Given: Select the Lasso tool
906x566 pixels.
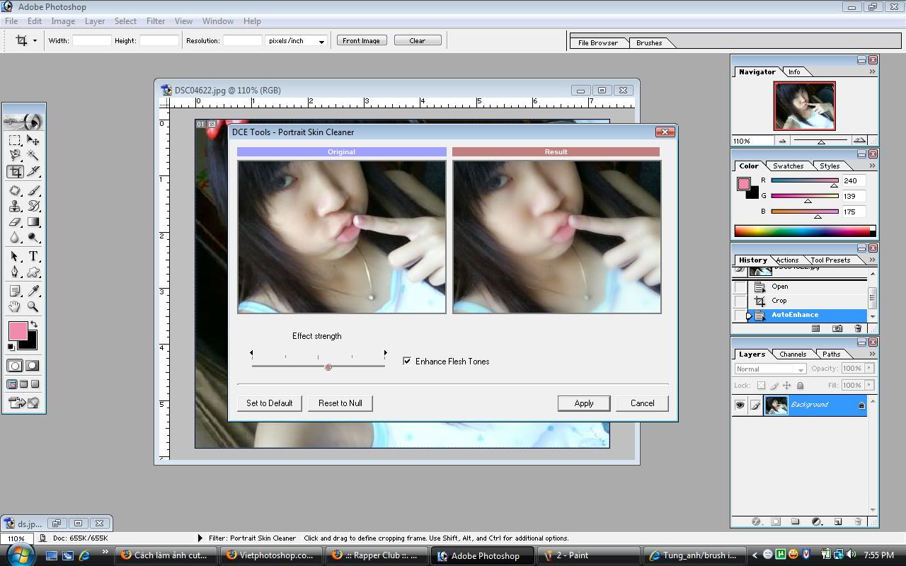Looking at the screenshot, I should point(15,156).
